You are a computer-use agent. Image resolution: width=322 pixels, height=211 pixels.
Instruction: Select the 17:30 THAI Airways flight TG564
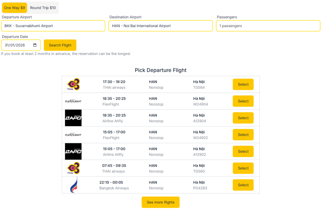tap(243, 84)
